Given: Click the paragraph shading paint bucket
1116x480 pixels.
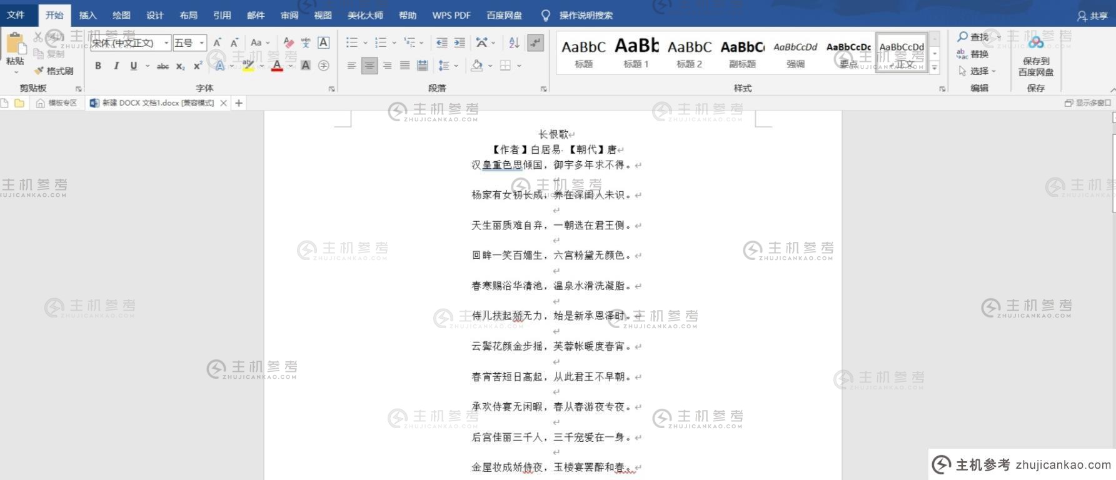Looking at the screenshot, I should point(477,65).
